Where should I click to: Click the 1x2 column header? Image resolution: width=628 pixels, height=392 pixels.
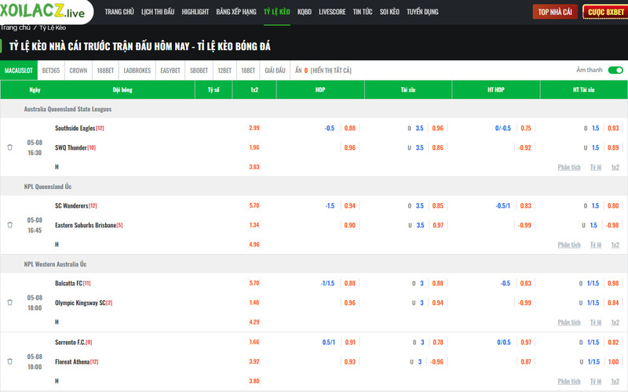click(x=254, y=90)
